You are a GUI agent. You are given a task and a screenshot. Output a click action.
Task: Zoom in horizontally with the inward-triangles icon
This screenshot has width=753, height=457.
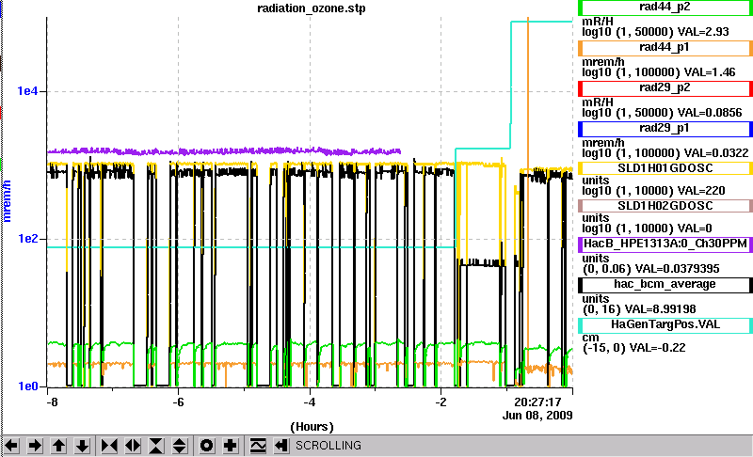(109, 446)
